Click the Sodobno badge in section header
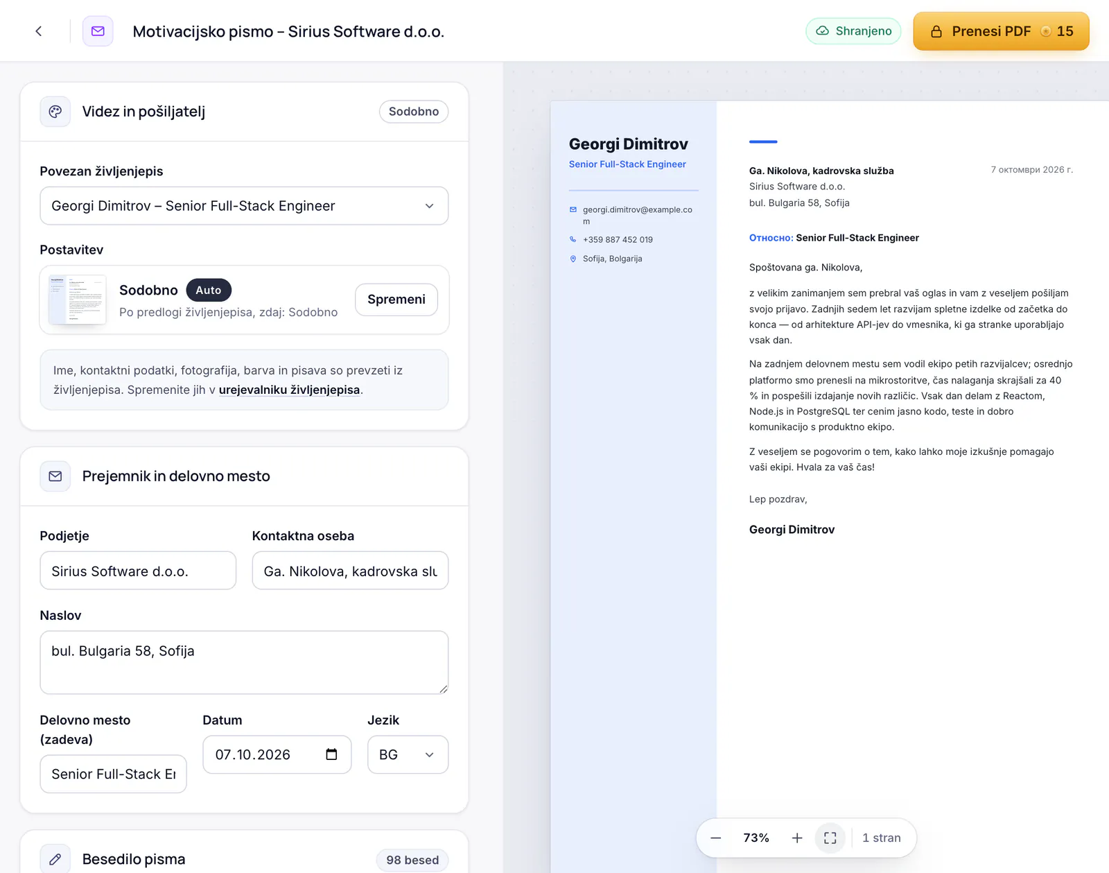This screenshot has width=1109, height=873. (x=414, y=112)
